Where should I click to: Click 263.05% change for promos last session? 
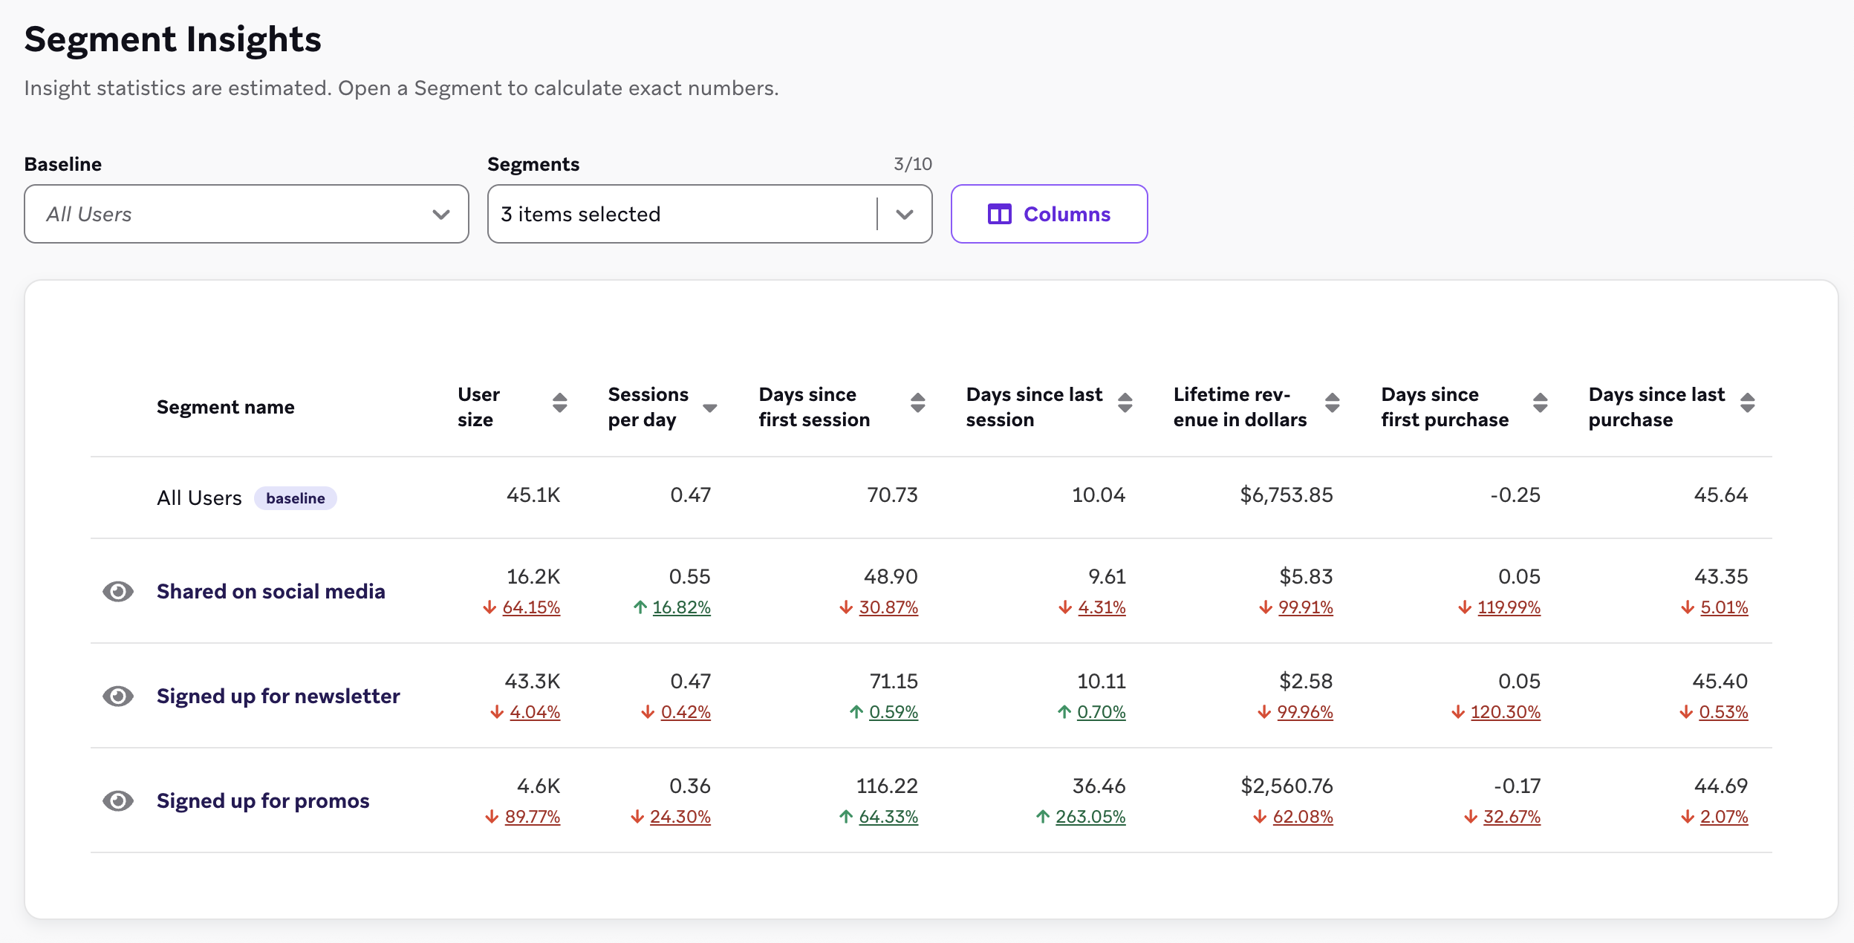click(1090, 818)
